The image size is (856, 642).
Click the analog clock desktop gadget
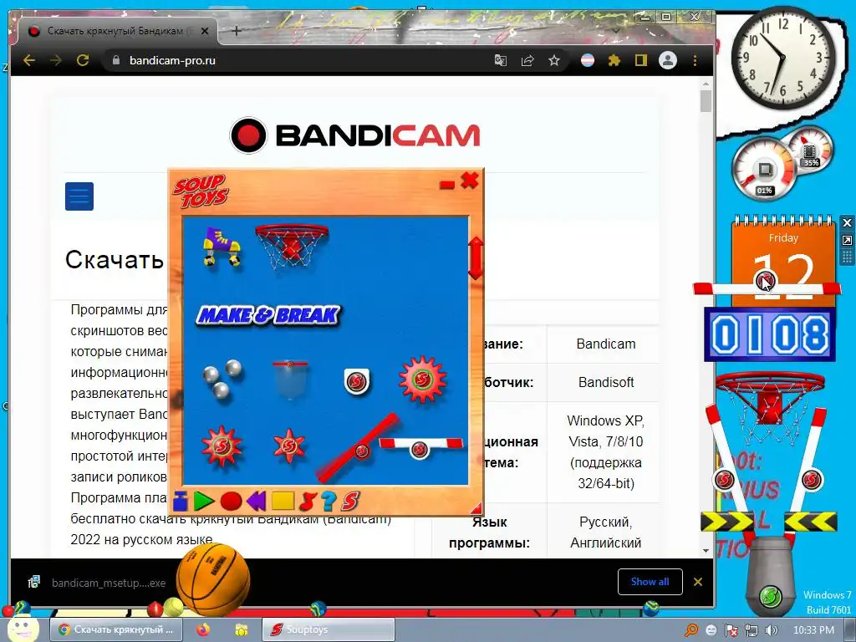[782, 58]
